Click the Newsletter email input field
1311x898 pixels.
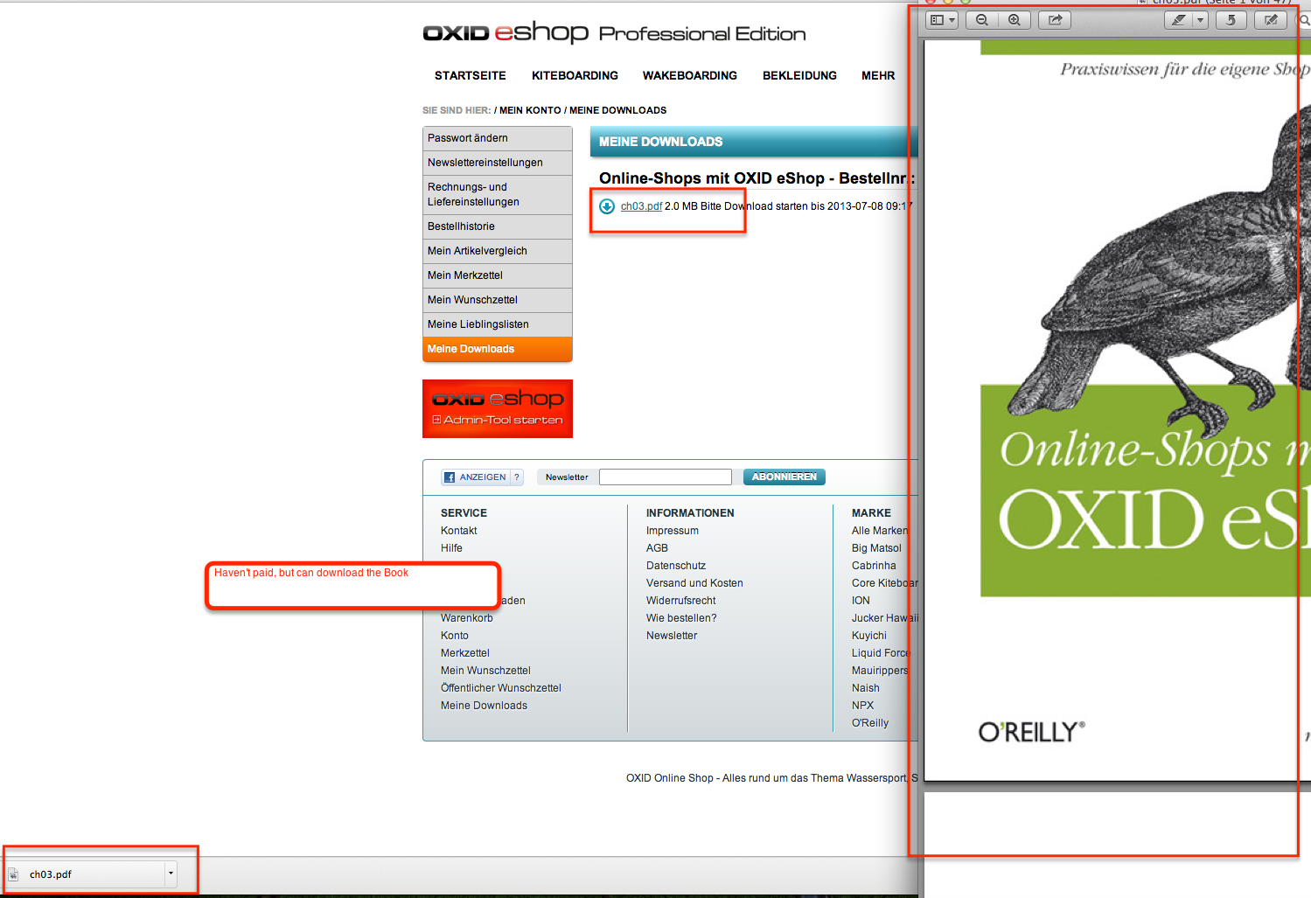pyautogui.click(x=665, y=477)
